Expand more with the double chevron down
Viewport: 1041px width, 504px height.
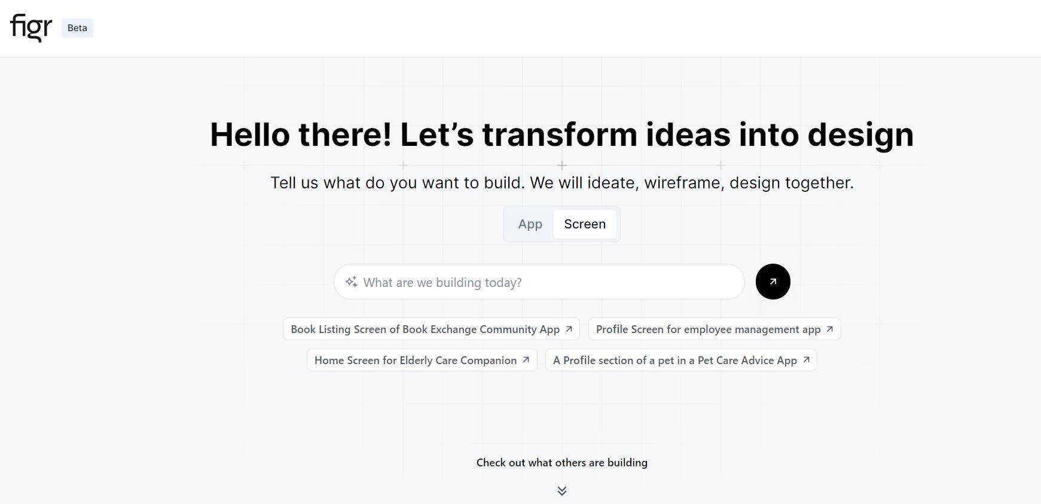coord(562,491)
